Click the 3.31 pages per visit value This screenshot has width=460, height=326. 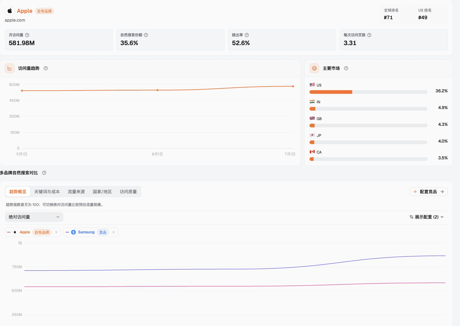click(350, 43)
